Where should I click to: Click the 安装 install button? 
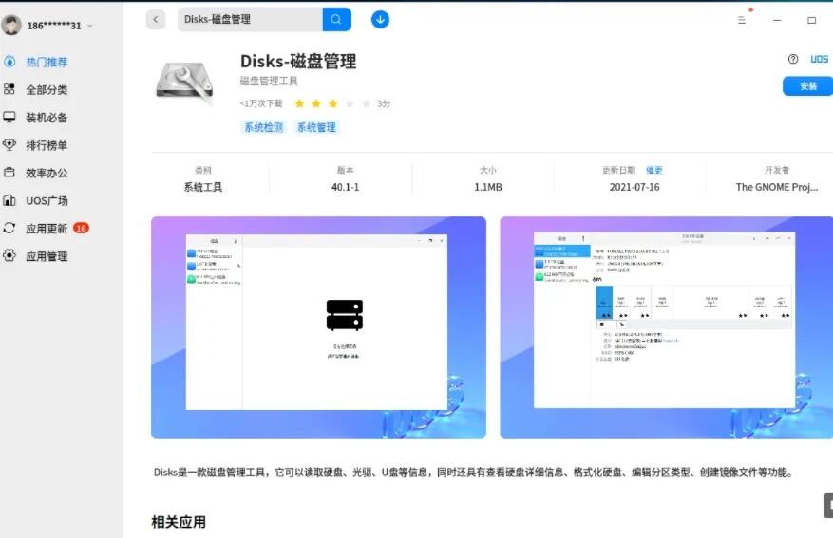807,86
